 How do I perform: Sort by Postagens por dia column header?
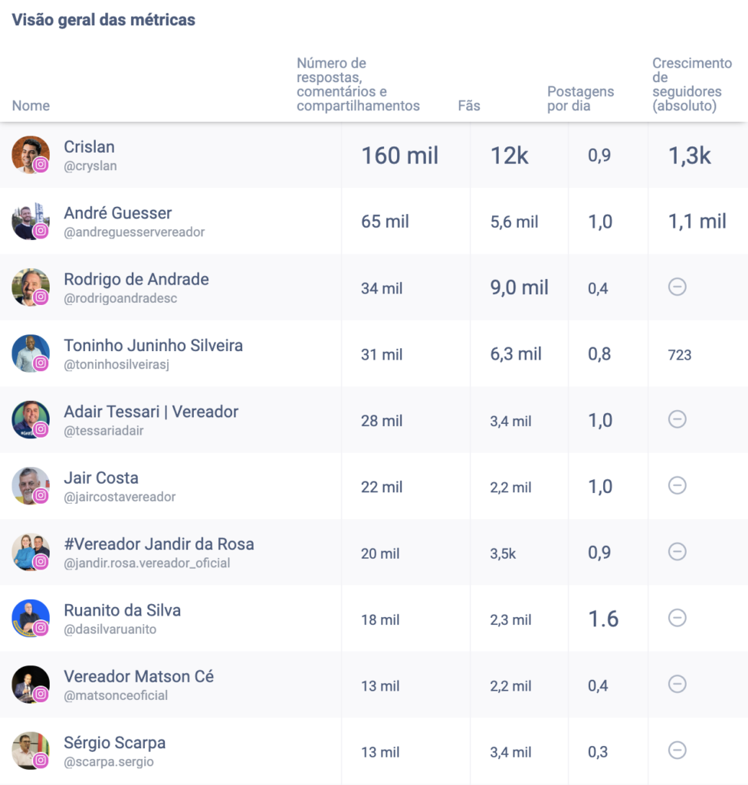click(580, 99)
